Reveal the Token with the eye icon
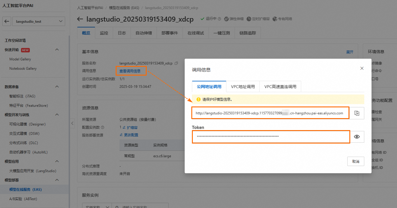This screenshot has height=208, width=397. coord(357,137)
